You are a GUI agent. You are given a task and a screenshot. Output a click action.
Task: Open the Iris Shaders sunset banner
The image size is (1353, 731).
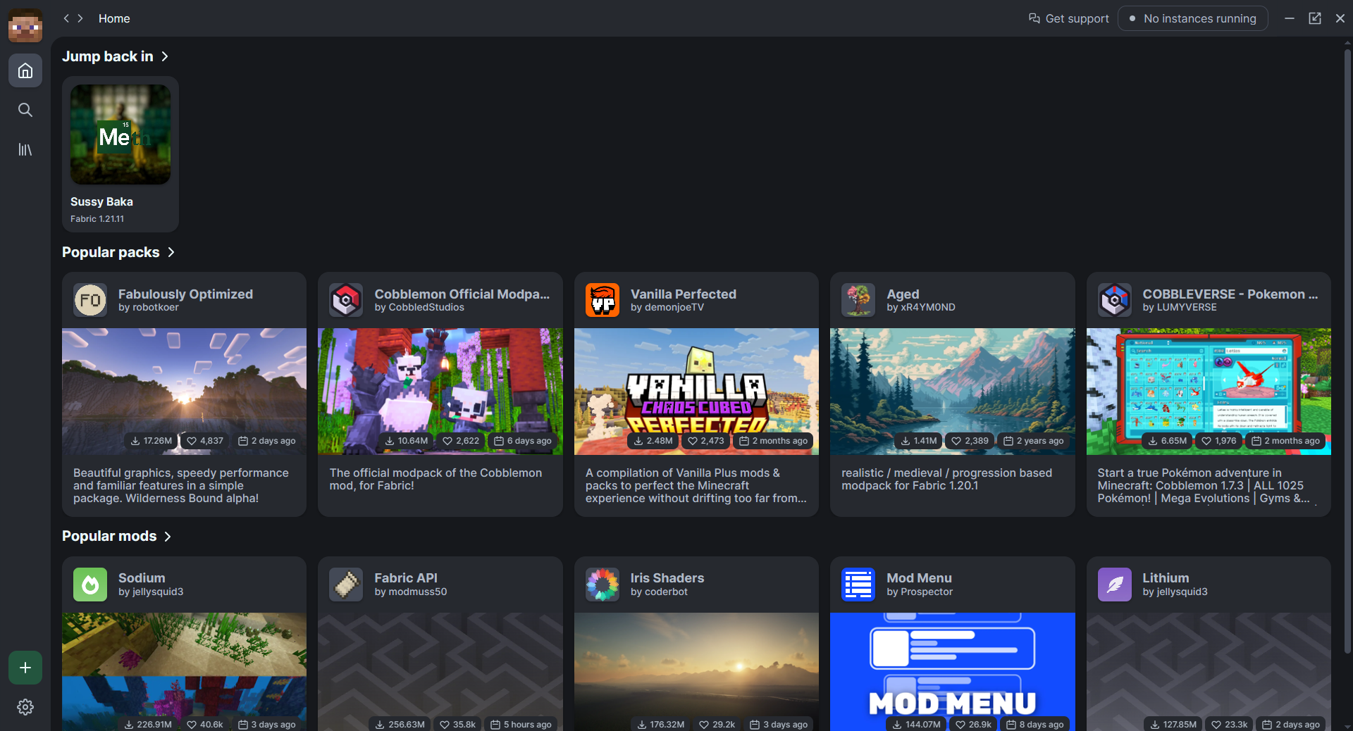pos(696,671)
